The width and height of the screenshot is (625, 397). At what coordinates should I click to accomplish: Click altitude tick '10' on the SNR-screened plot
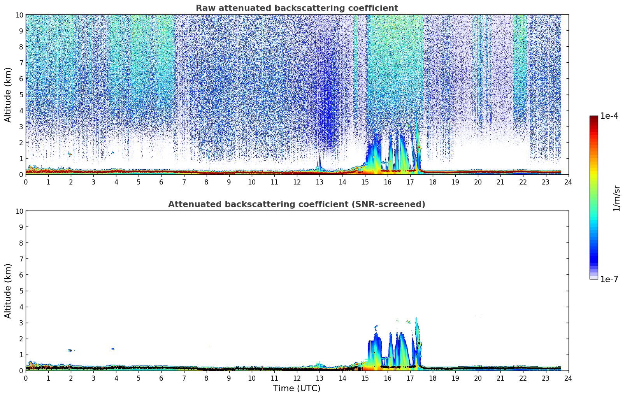tap(19, 211)
